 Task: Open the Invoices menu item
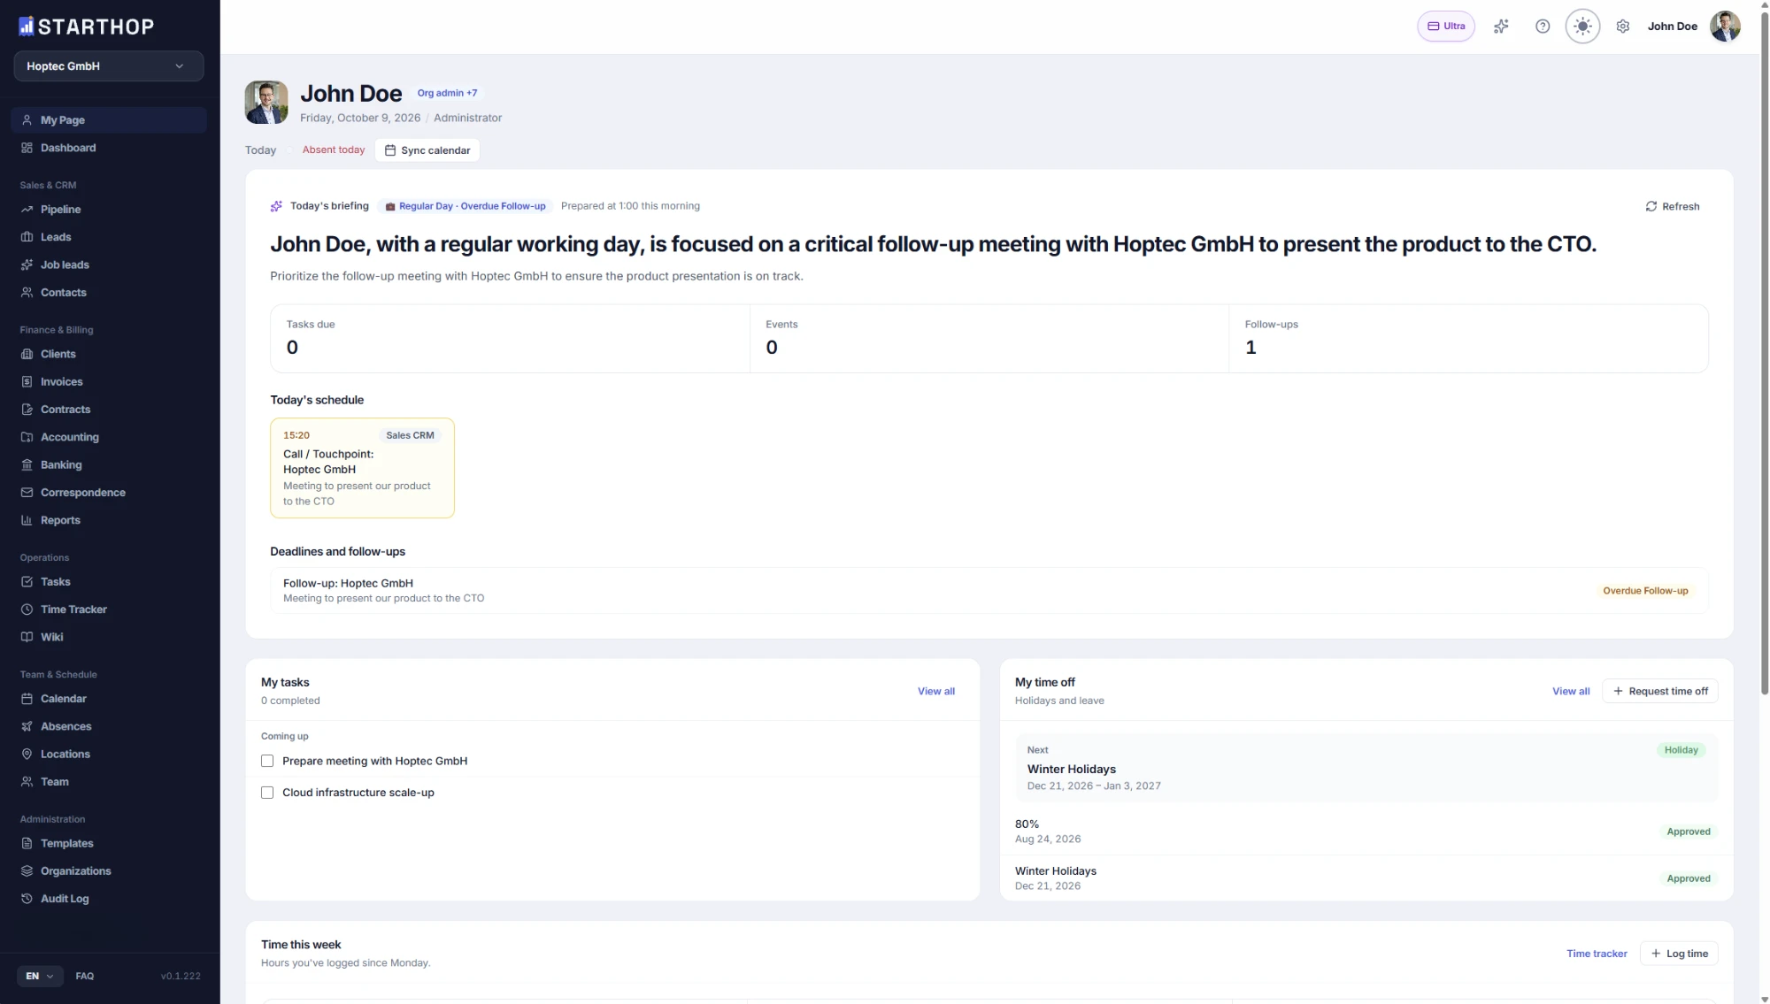point(109,382)
